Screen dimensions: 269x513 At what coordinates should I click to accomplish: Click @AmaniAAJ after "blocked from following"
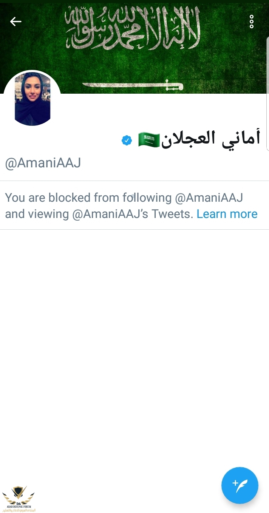tap(209, 197)
